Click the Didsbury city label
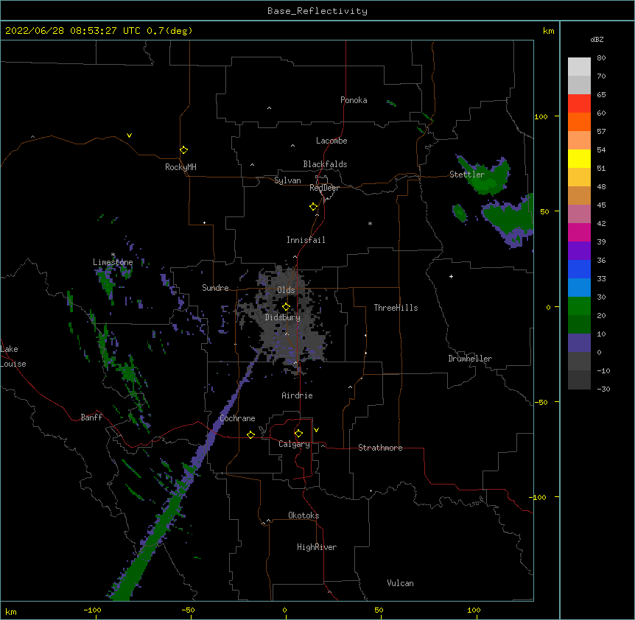The image size is (635, 620). coord(283,317)
